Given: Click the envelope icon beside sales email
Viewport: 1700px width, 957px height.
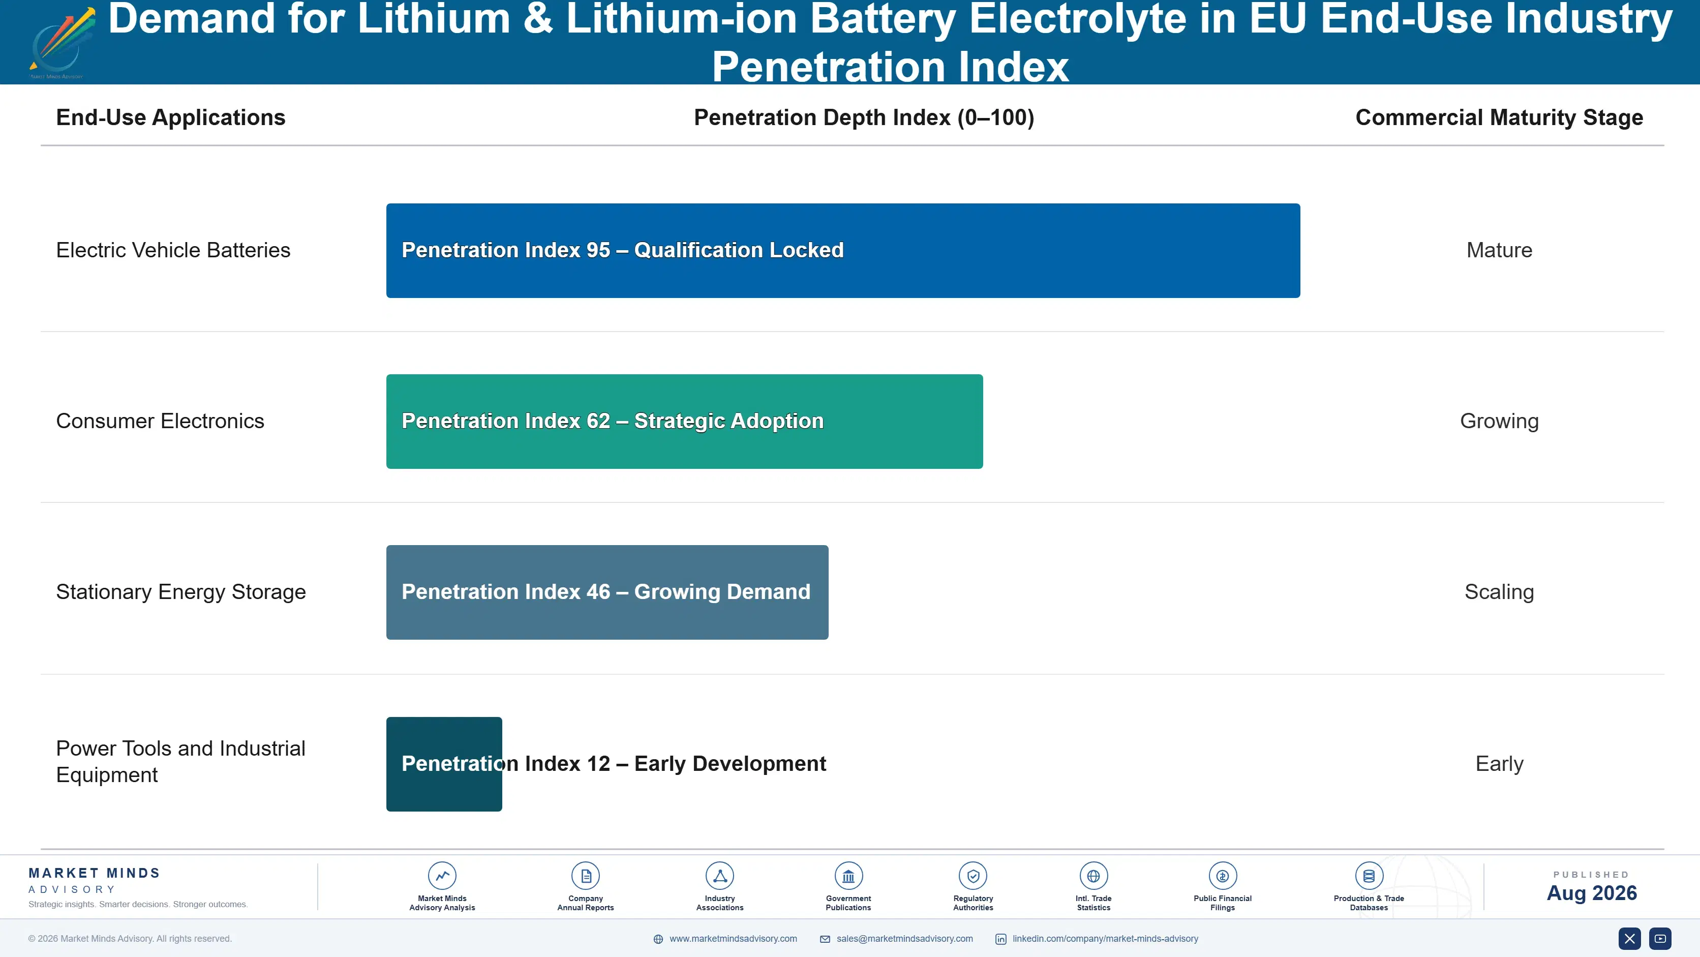Looking at the screenshot, I should pyautogui.click(x=825, y=939).
